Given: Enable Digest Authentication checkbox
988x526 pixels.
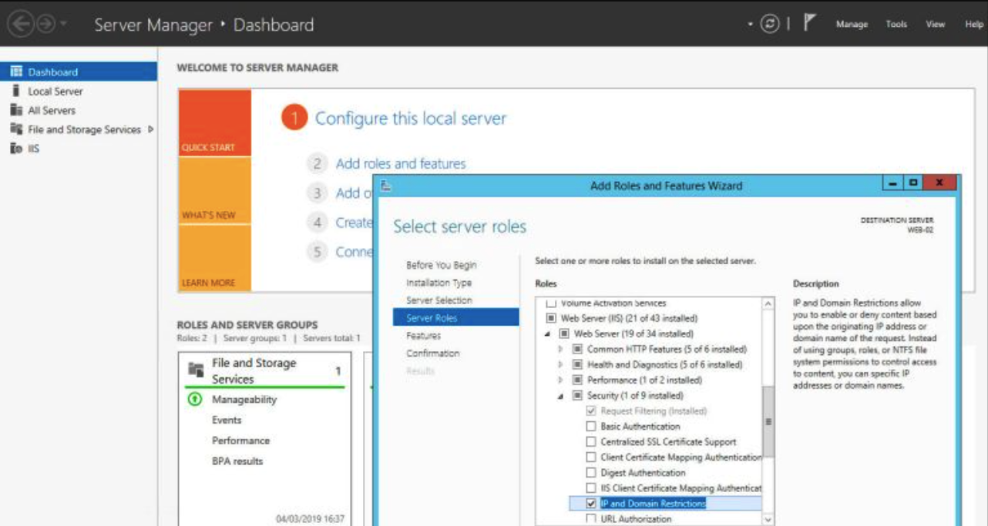Looking at the screenshot, I should pyautogui.click(x=591, y=472).
